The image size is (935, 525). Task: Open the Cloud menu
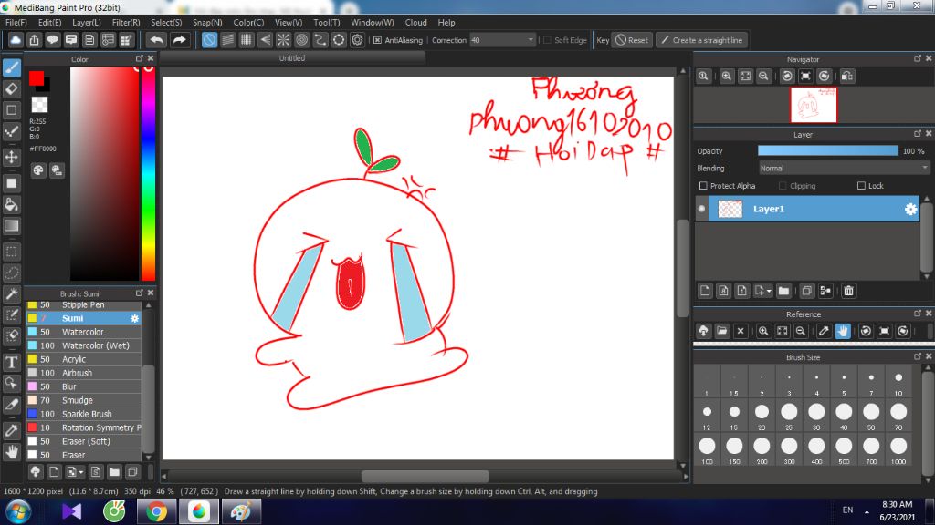tap(415, 22)
